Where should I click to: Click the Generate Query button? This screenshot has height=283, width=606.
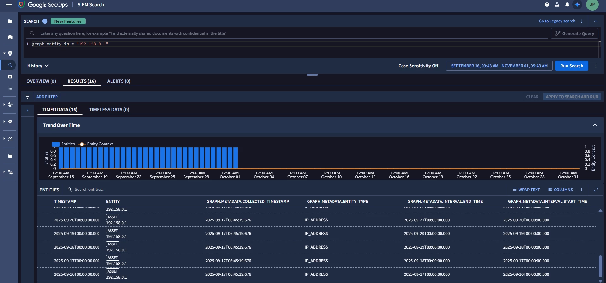click(x=574, y=33)
